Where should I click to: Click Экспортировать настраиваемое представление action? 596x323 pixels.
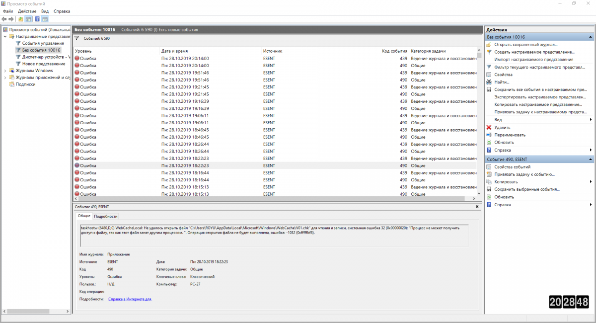(541, 97)
